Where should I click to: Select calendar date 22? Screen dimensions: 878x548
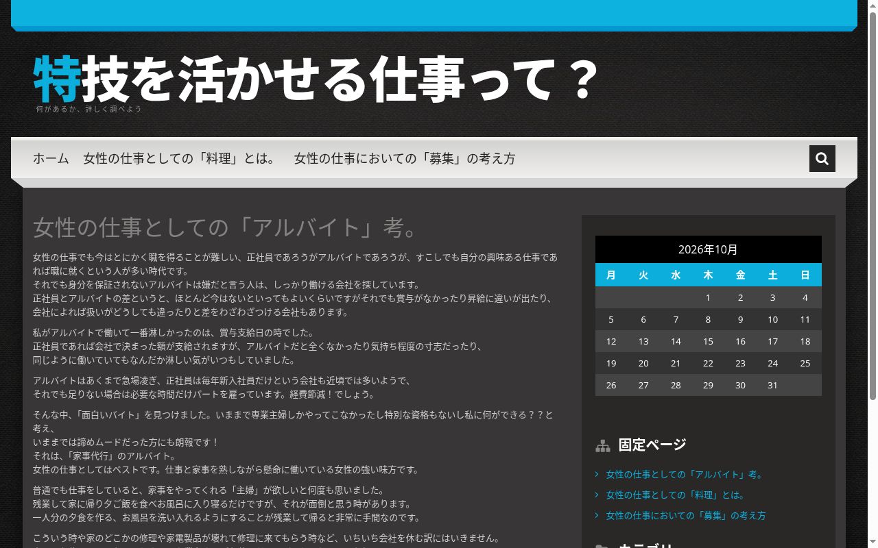(x=708, y=363)
